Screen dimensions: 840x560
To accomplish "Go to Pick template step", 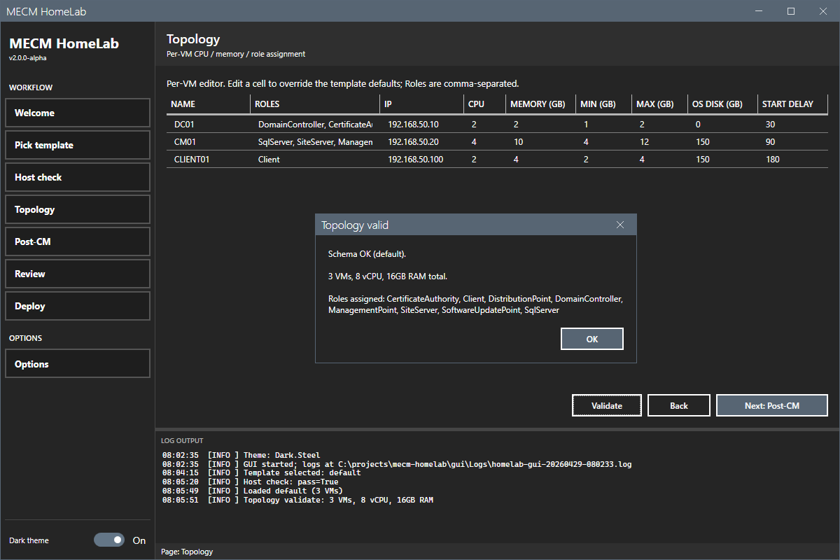I will (78, 145).
